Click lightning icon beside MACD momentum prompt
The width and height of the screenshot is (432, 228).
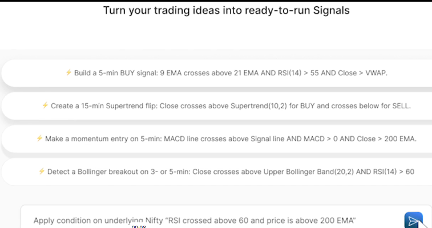pyautogui.click(x=39, y=139)
